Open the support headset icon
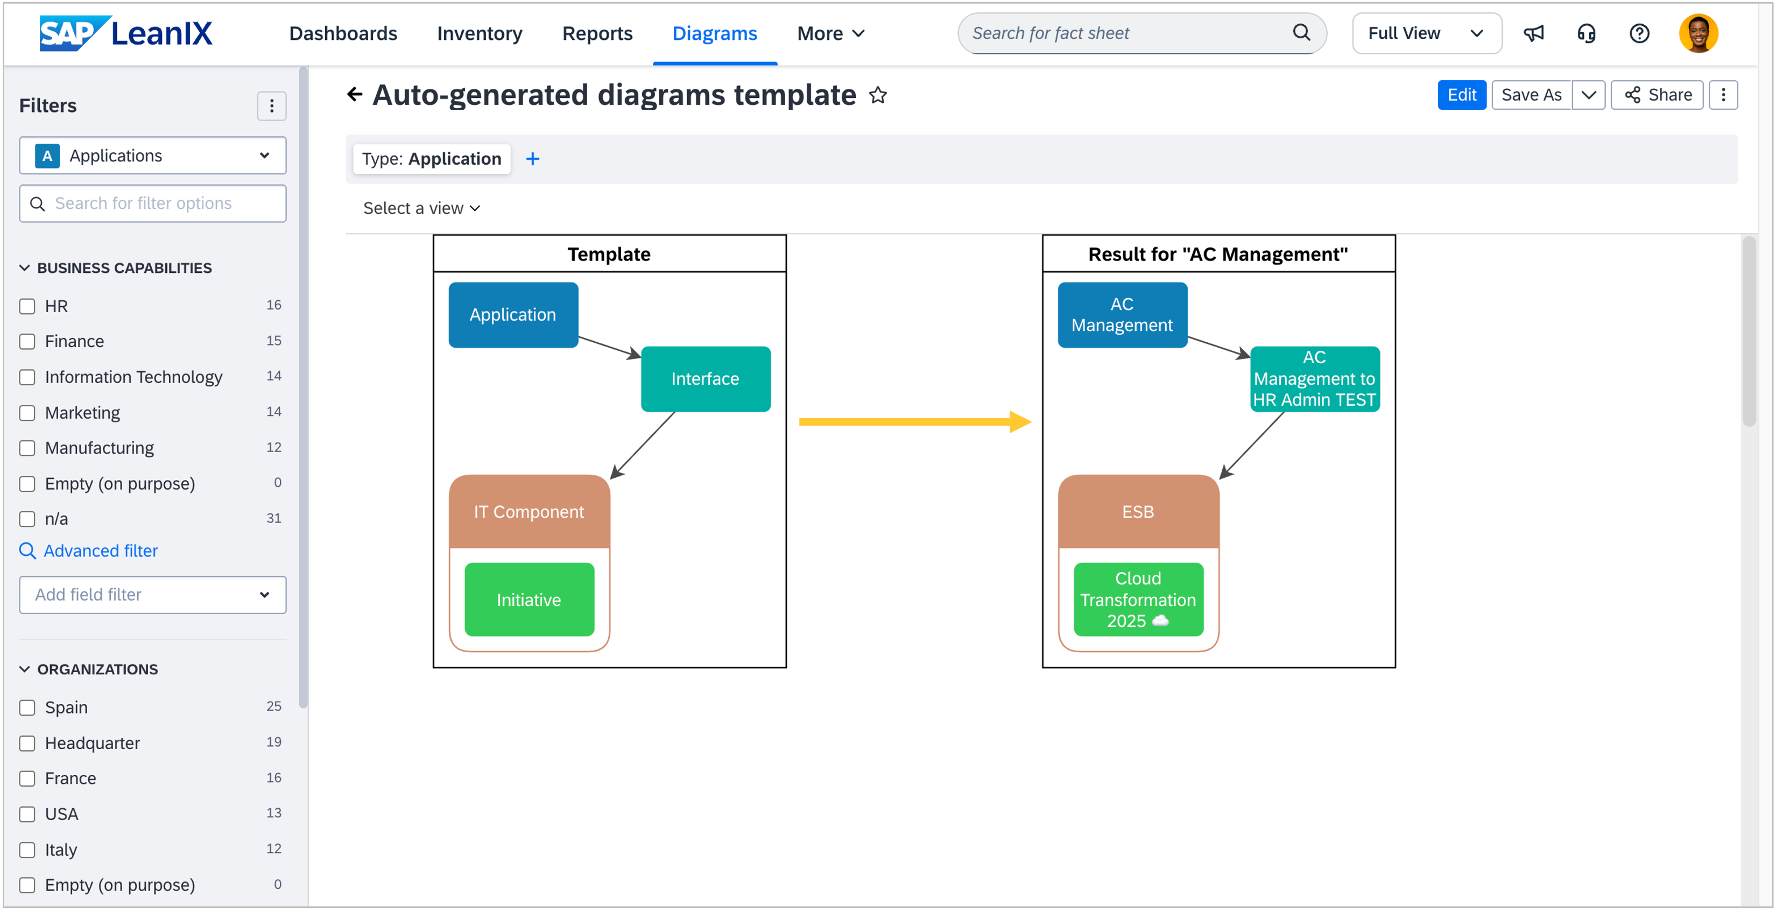 pos(1585,33)
